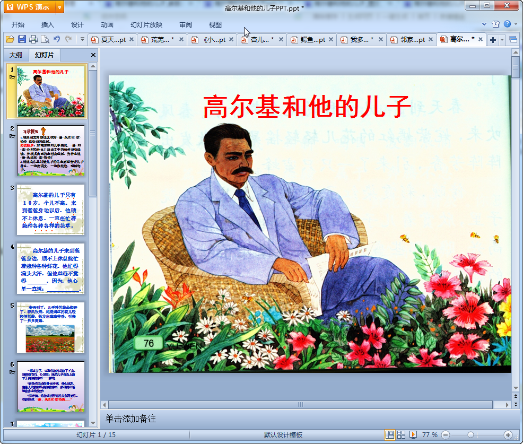Close the active 高尔... document tab
The image size is (523, 444).
point(481,39)
